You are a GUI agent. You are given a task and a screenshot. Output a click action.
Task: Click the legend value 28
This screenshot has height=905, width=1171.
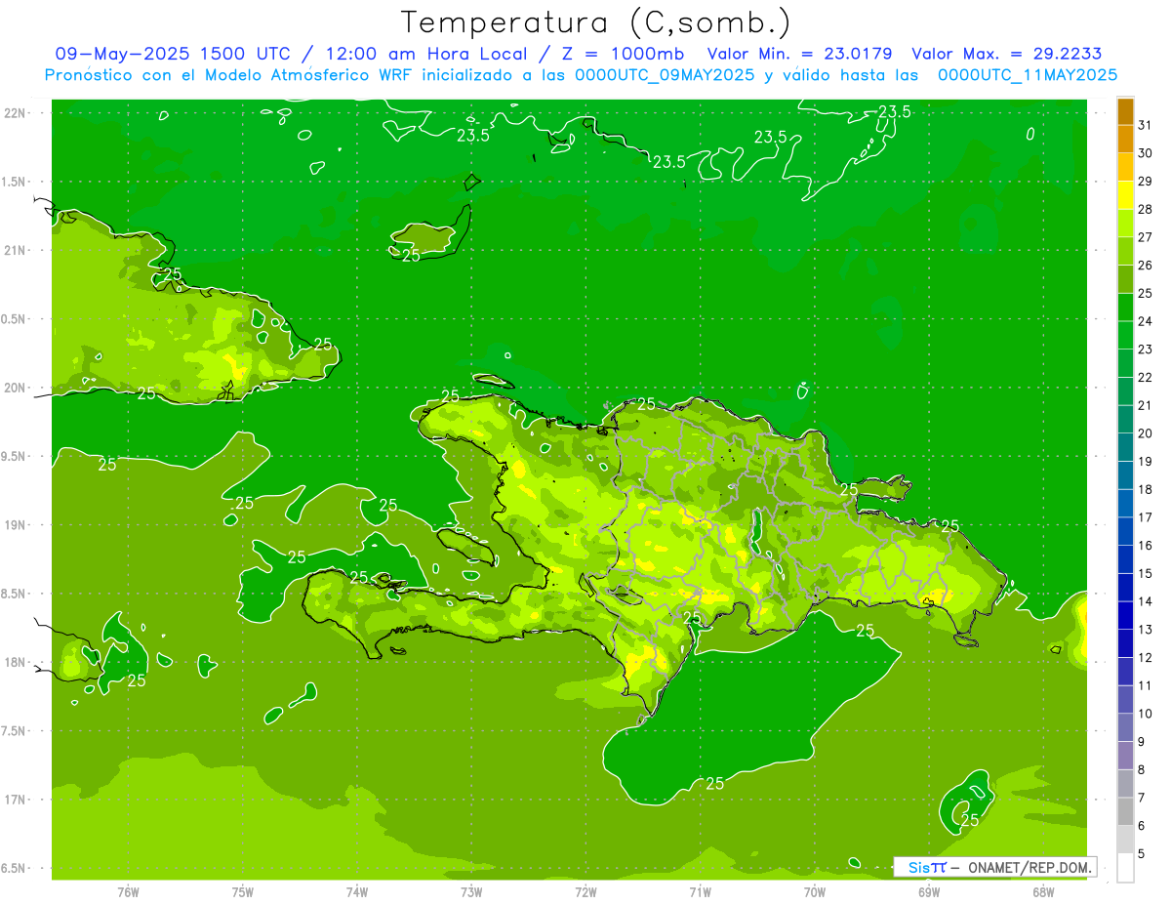(1145, 209)
